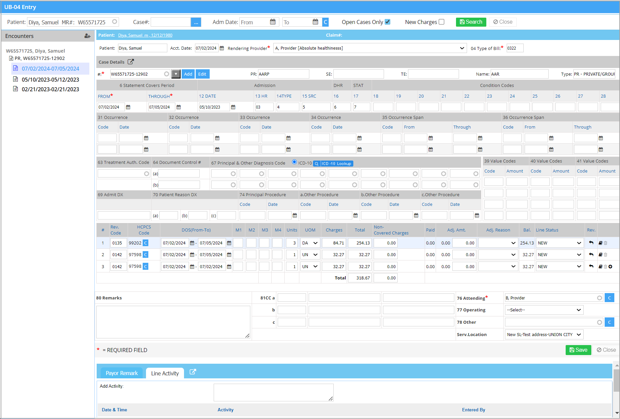
Task: Pop out the Line Activity panel
Action: [193, 372]
